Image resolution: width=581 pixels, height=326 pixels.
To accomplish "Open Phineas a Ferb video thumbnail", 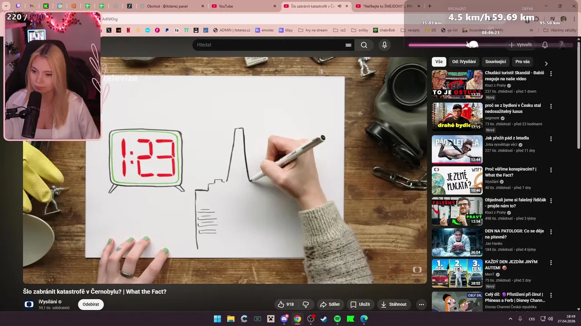I will tap(457, 302).
